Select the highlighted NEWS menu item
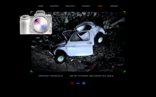This screenshot has height=97, width=156. tap(100, 6)
